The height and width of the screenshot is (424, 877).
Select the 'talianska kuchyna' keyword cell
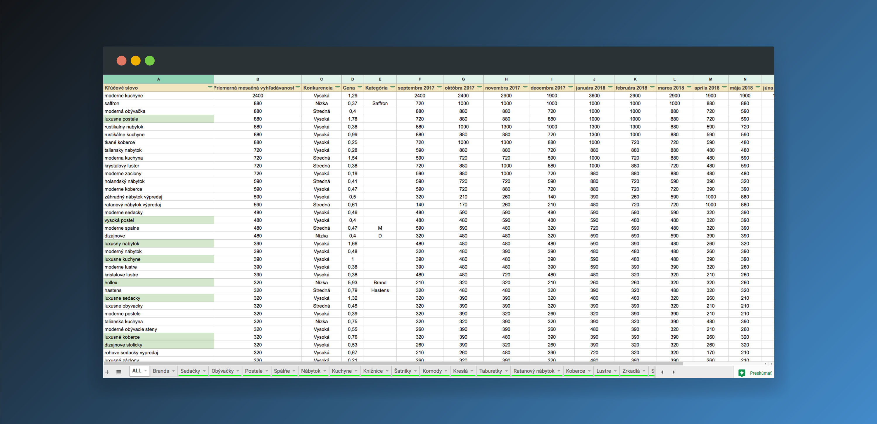tap(158, 321)
